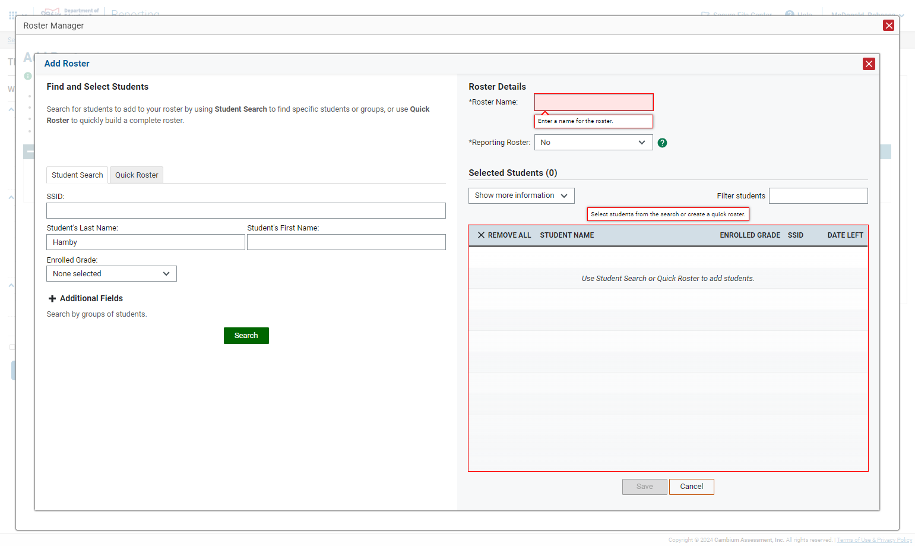This screenshot has width=915, height=546.
Task: Open the Enrolled Grade dropdown
Action: pos(112,274)
